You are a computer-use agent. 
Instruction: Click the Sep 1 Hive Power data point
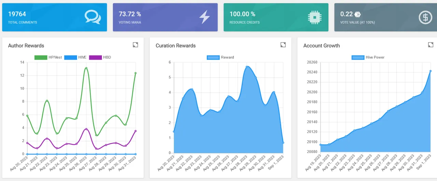click(x=431, y=71)
